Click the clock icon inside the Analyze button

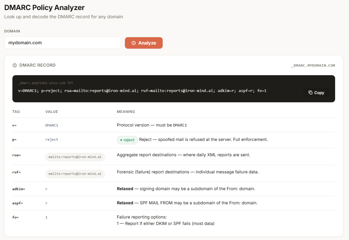click(x=133, y=43)
